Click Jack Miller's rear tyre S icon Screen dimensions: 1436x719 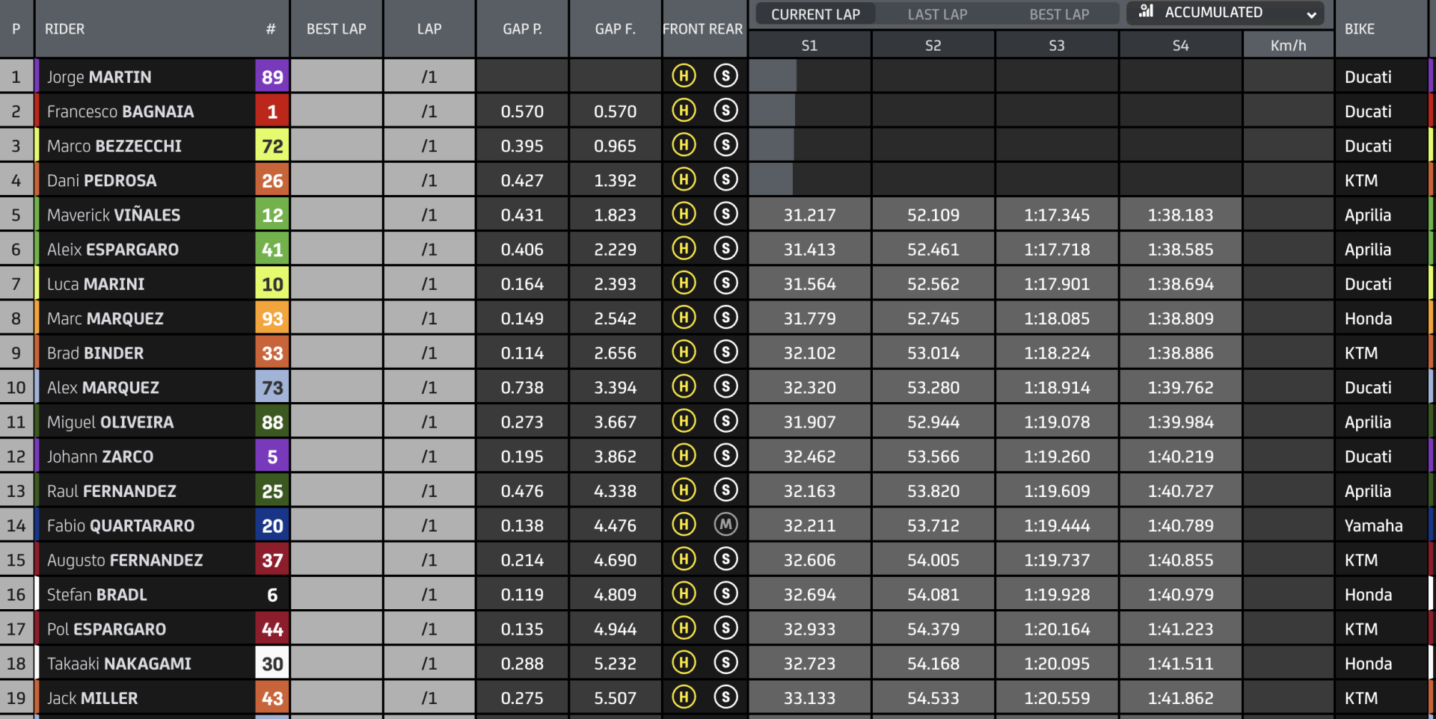point(725,697)
